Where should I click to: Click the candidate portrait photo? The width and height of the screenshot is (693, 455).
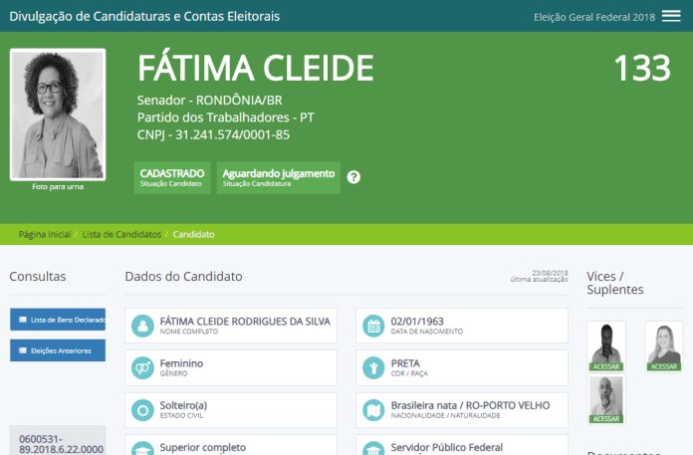click(58, 114)
